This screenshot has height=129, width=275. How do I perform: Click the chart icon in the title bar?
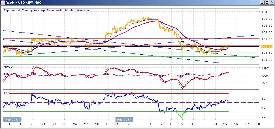point(3,3)
